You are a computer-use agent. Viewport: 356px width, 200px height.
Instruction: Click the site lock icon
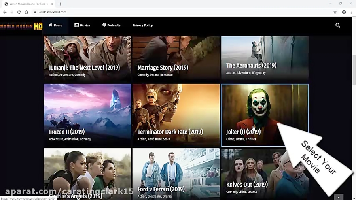35,12
